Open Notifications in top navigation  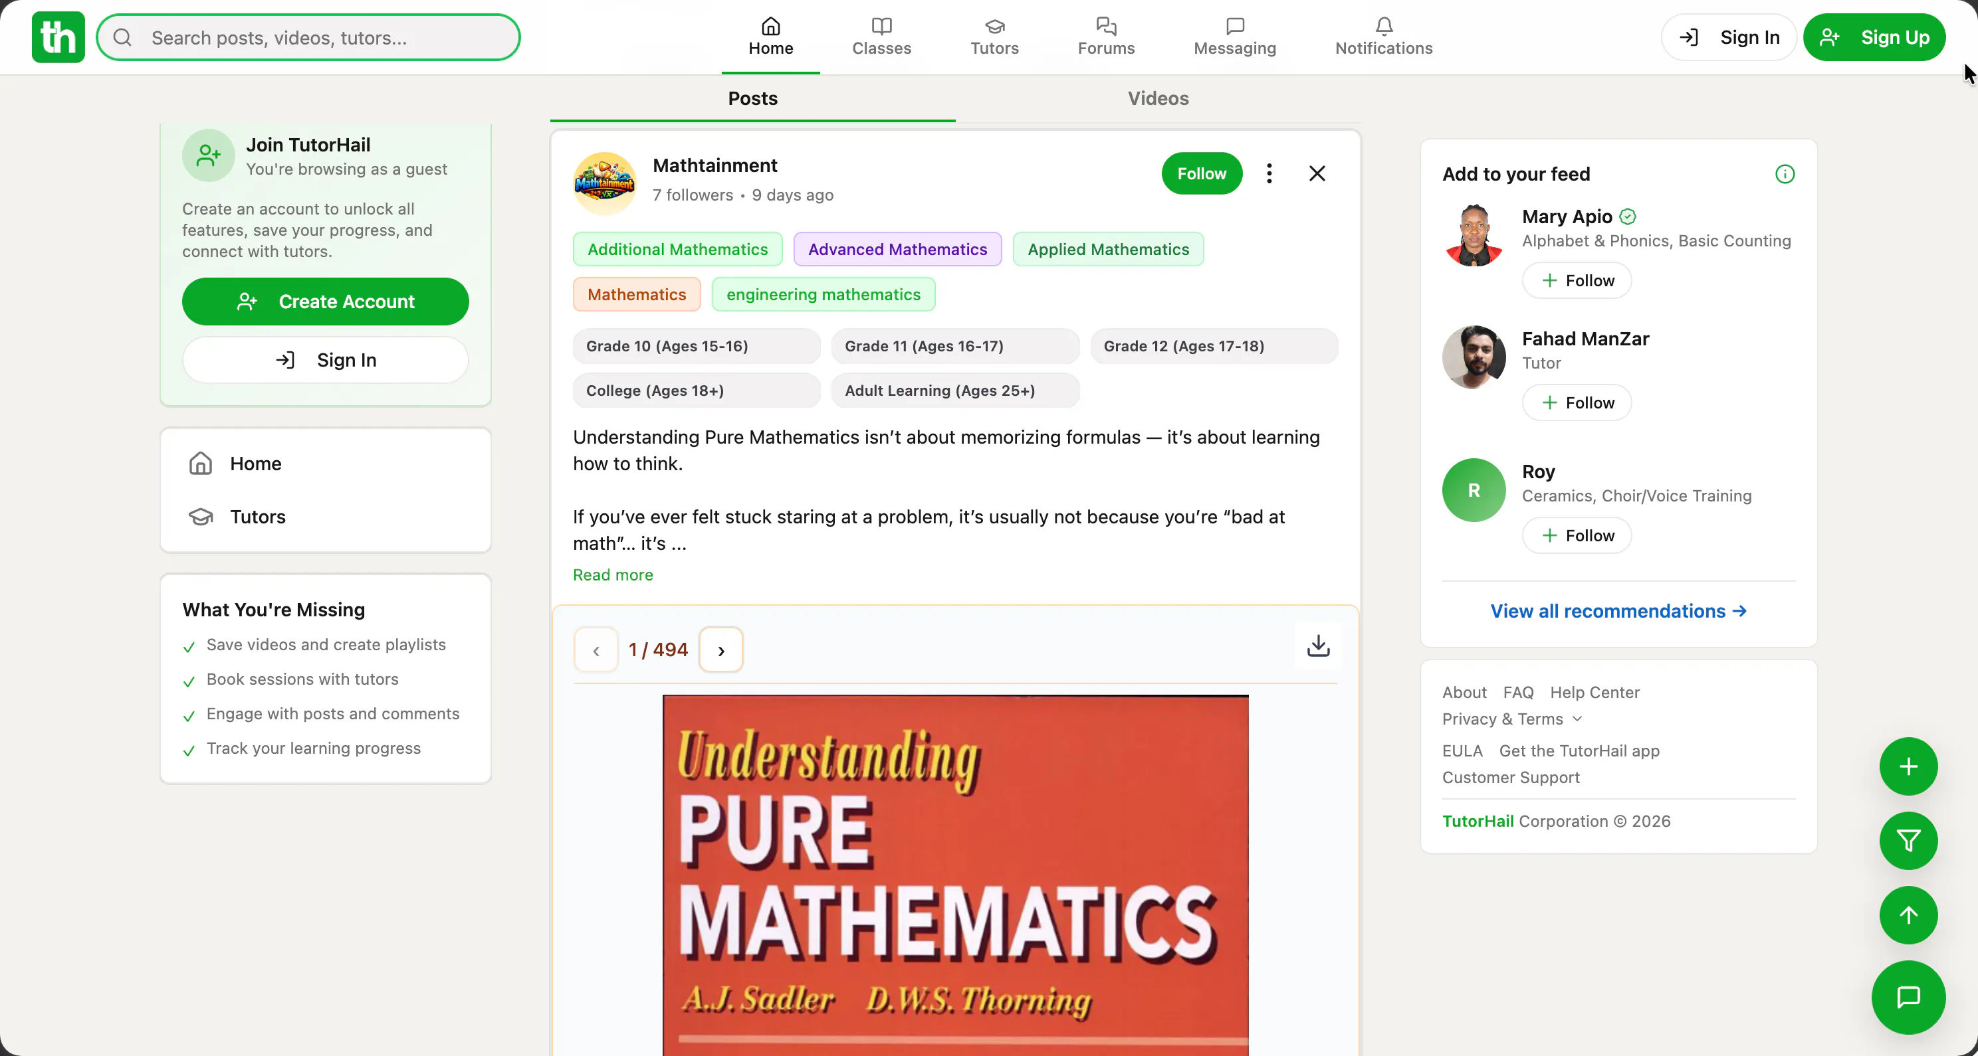pyautogui.click(x=1384, y=37)
